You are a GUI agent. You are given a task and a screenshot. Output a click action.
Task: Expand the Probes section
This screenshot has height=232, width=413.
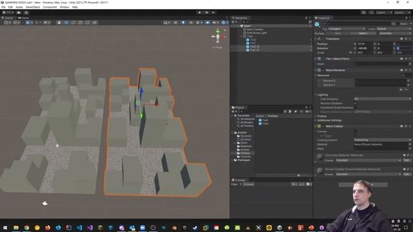tap(316, 116)
